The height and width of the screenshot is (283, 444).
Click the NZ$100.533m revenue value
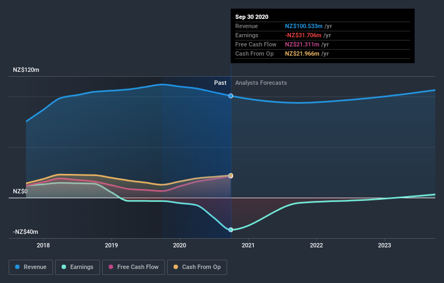303,26
